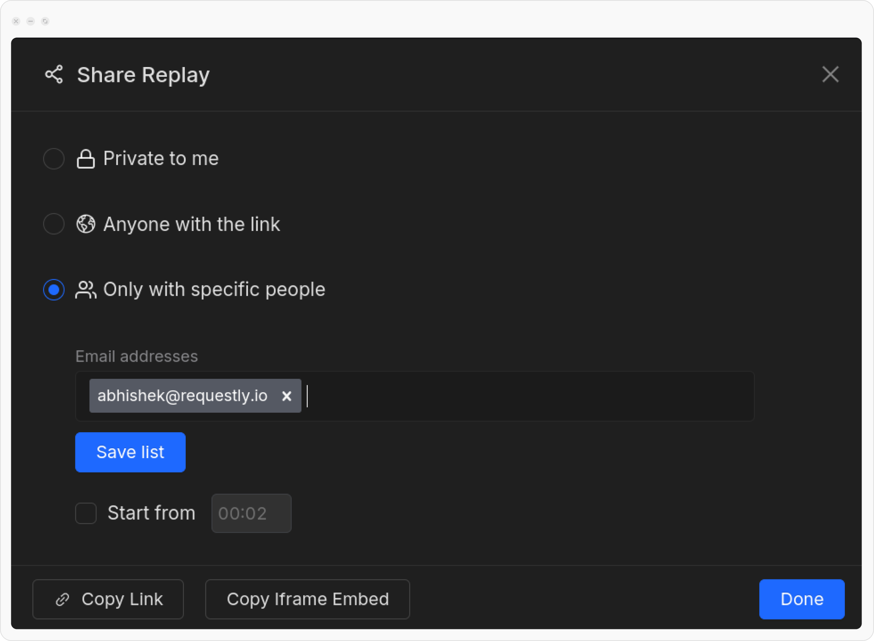The width and height of the screenshot is (874, 641).
Task: Click the lock icon next to Private to me
Action: (86, 158)
